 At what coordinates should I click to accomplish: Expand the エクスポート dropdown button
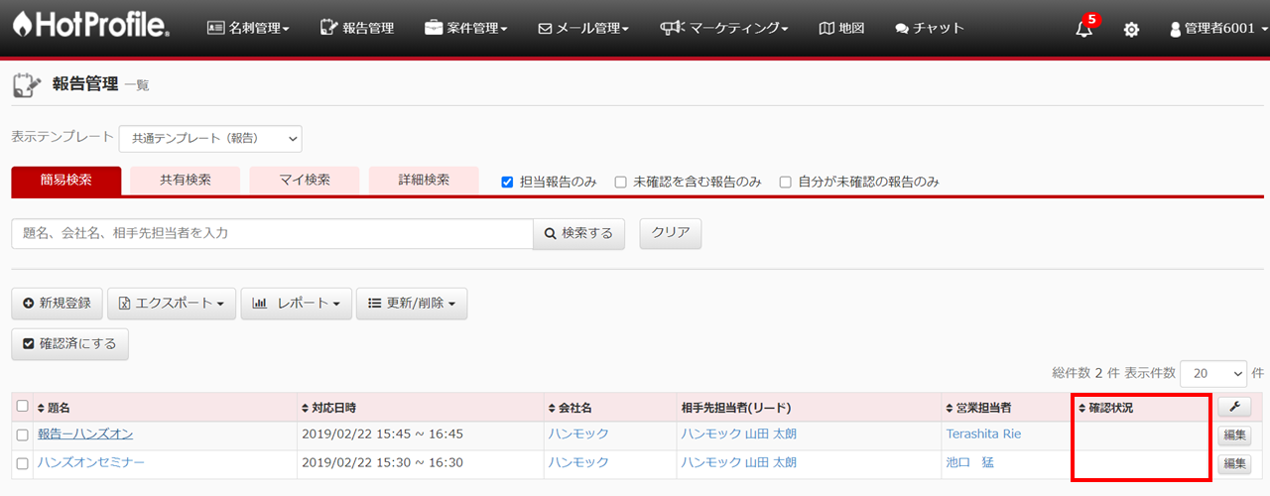(x=172, y=304)
